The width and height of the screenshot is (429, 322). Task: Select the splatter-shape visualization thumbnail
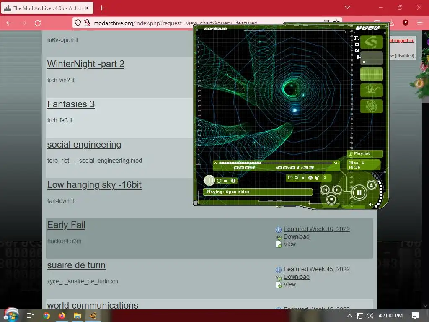(371, 90)
